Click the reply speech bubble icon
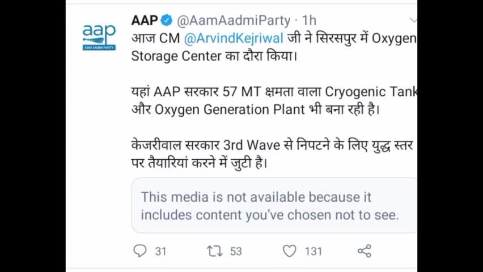483x272 pixels. tap(140, 251)
